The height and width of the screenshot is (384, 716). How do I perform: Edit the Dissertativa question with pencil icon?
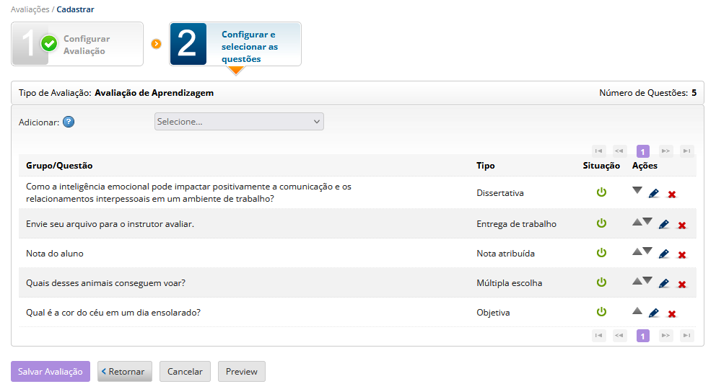click(653, 194)
